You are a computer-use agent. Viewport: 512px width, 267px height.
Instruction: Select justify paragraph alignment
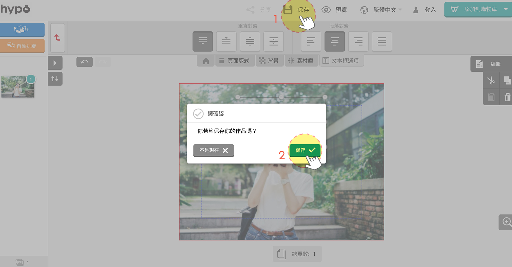(382, 41)
